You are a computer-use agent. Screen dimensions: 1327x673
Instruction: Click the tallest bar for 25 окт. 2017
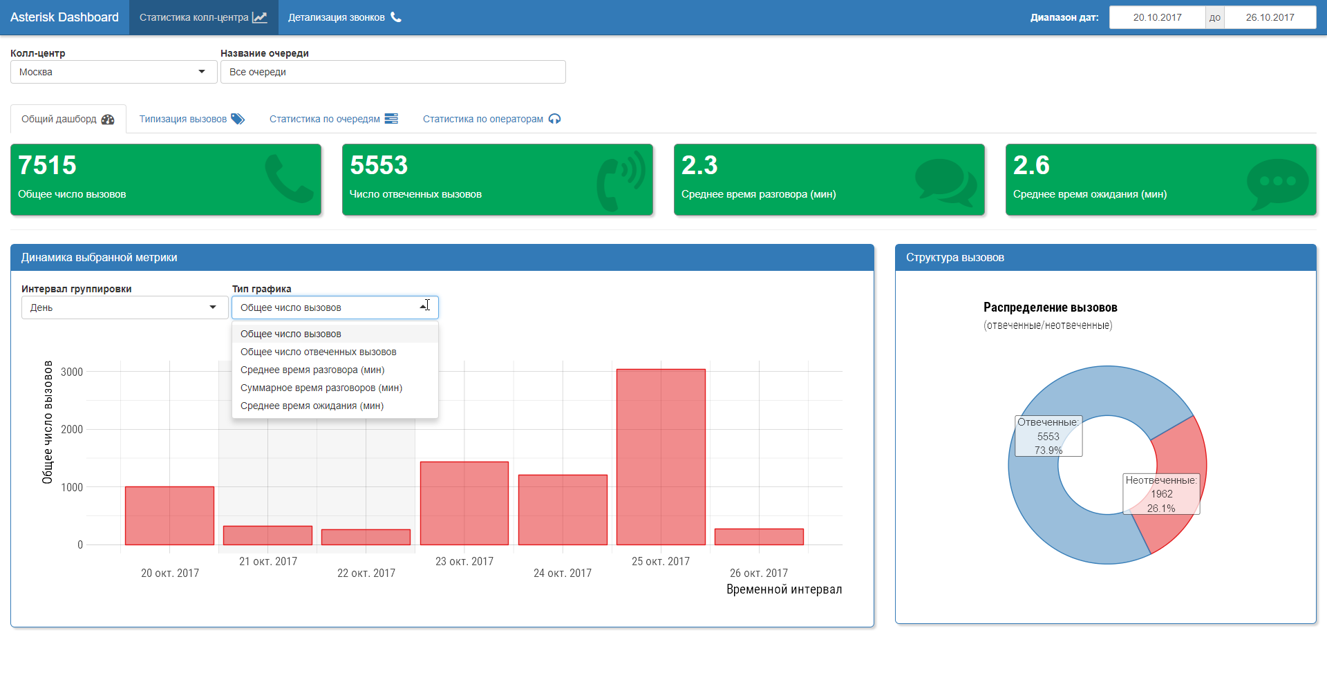tap(661, 457)
